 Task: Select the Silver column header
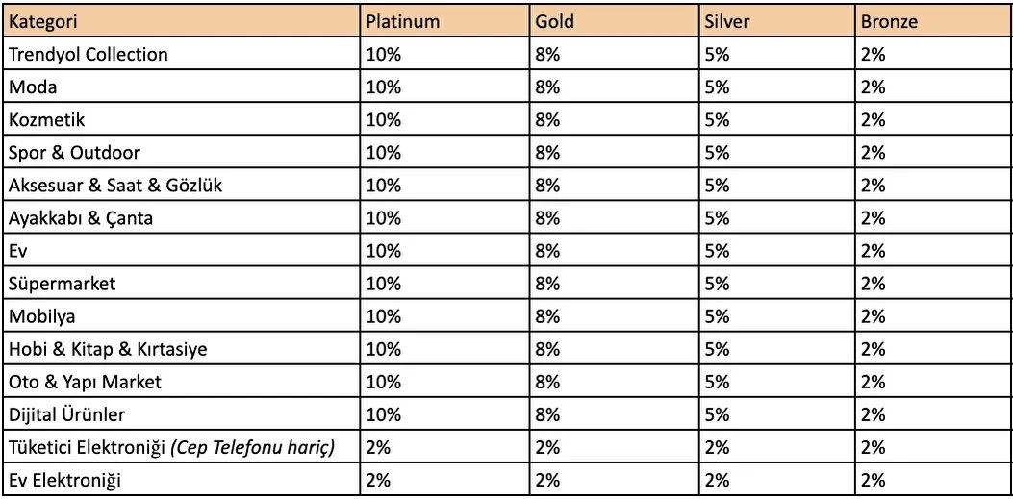tap(777, 21)
